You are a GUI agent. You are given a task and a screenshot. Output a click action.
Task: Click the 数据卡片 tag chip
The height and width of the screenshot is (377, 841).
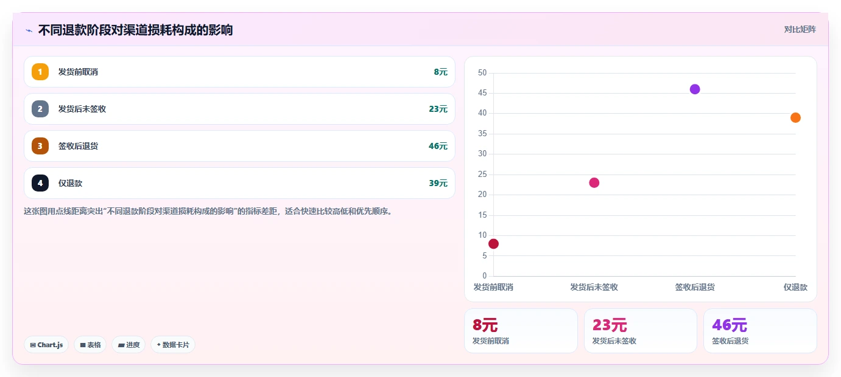(173, 345)
